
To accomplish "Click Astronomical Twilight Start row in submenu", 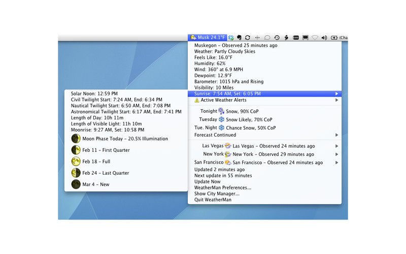I will [126, 112].
